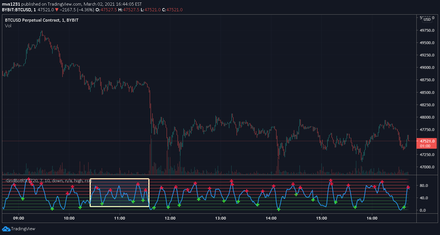Click the 09:00 time axis label

click(19, 218)
